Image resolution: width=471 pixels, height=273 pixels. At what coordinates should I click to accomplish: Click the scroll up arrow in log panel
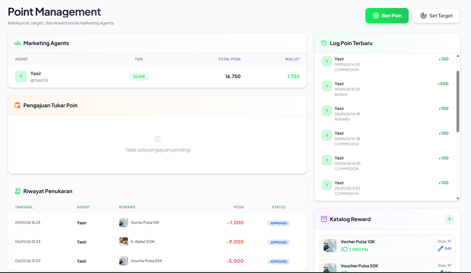(458, 56)
